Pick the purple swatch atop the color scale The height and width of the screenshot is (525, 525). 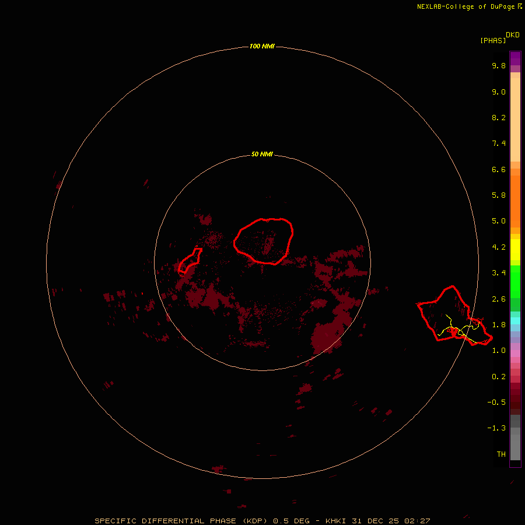click(515, 58)
